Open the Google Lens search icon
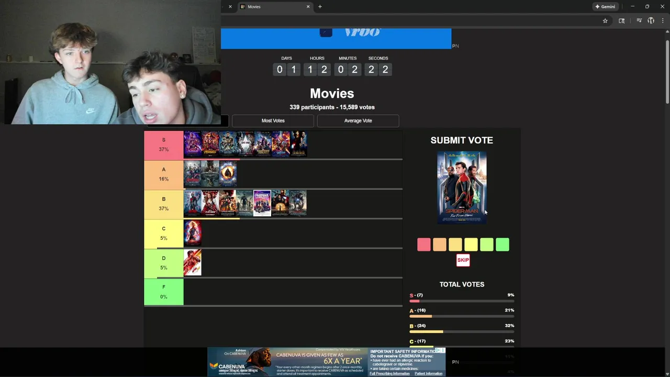The image size is (670, 377). click(x=622, y=21)
